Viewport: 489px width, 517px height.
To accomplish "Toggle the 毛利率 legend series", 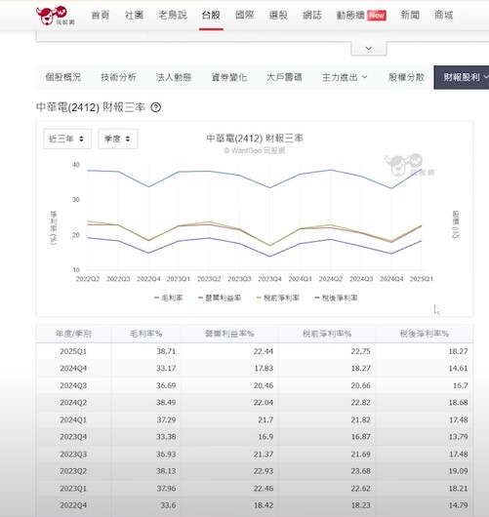I will (x=169, y=298).
